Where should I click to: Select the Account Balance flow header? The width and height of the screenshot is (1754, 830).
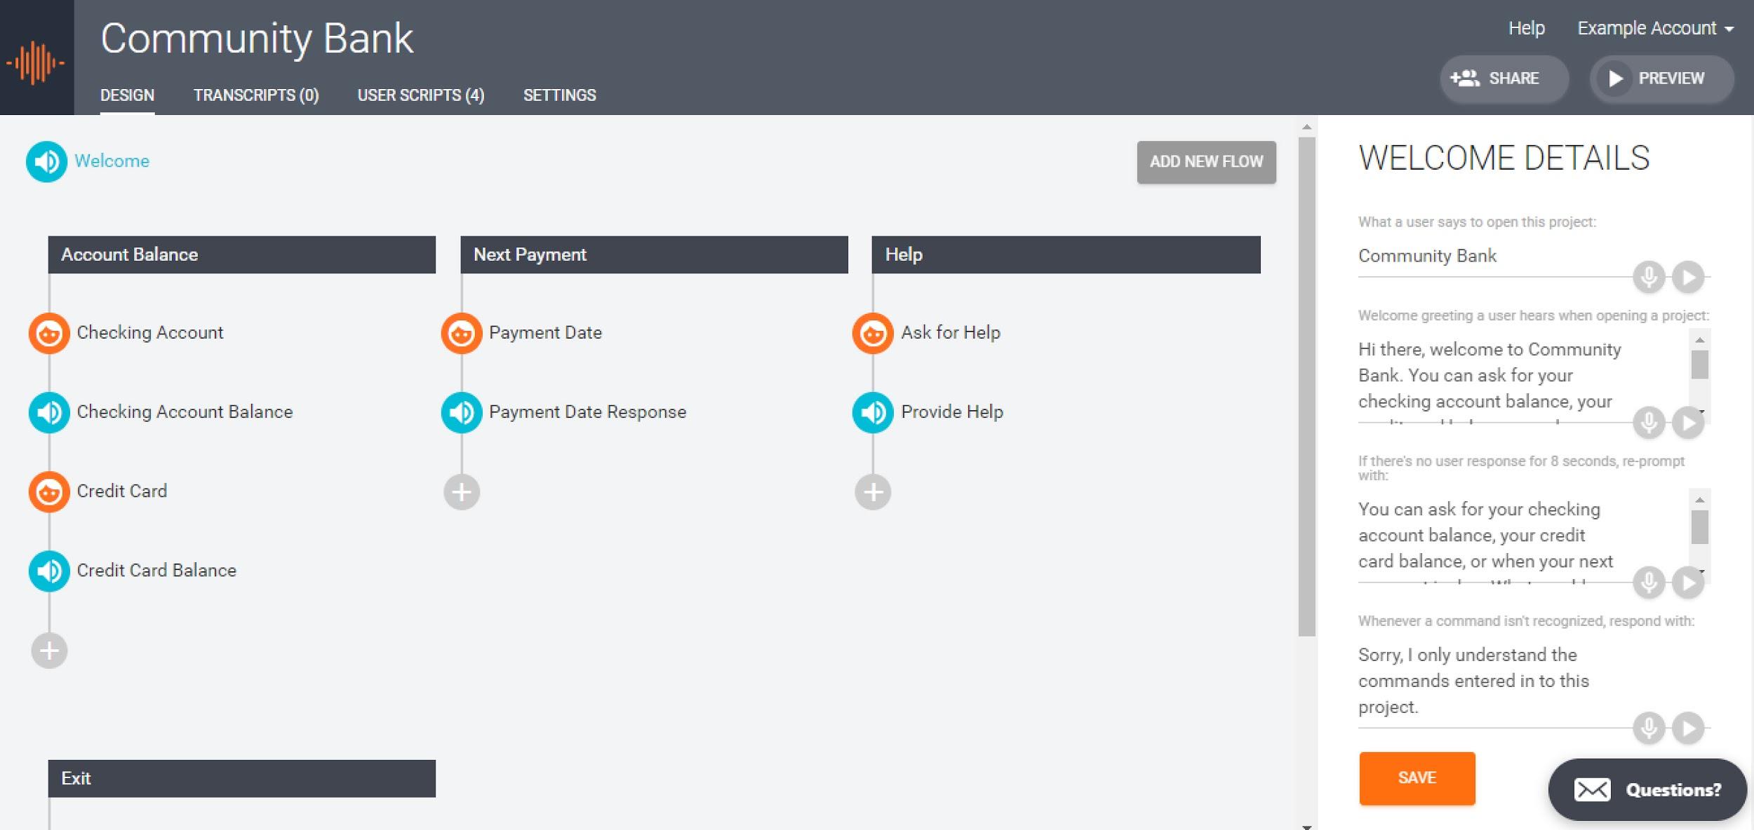pyautogui.click(x=241, y=254)
